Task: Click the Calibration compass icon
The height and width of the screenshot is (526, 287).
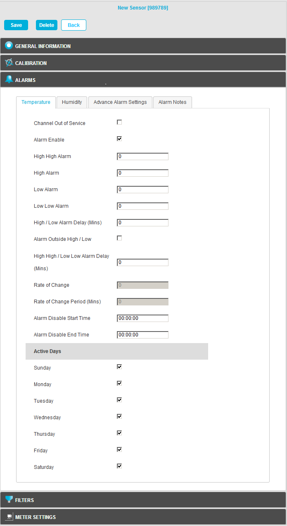Action: 9,62
